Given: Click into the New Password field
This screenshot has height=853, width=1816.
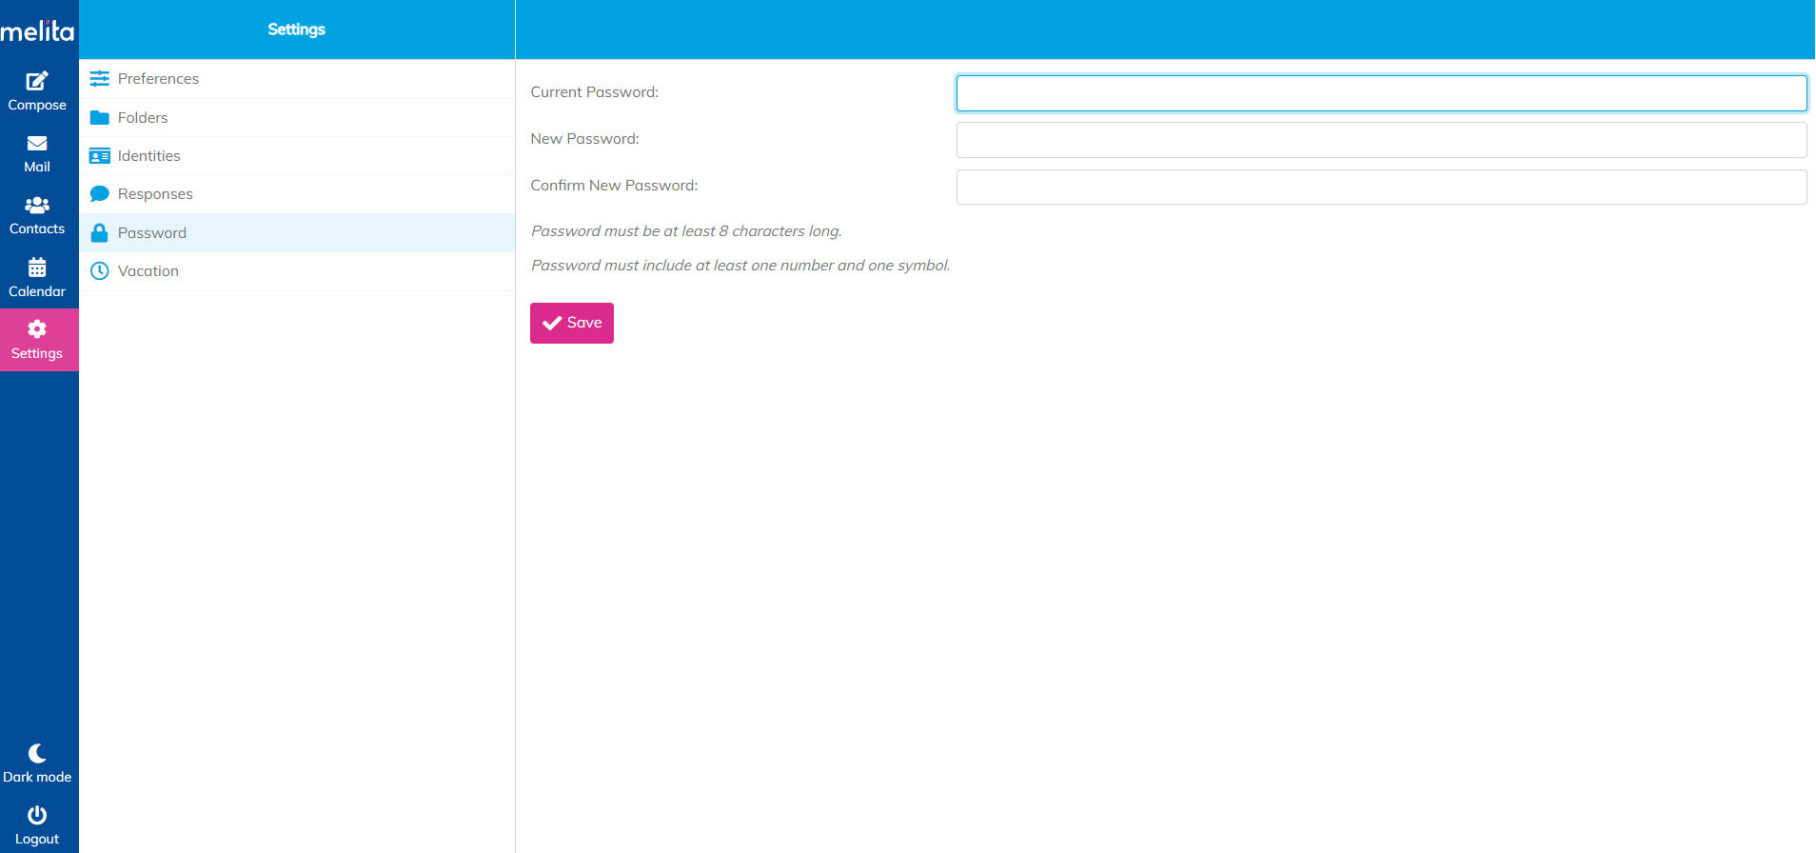Looking at the screenshot, I should pos(1381,140).
